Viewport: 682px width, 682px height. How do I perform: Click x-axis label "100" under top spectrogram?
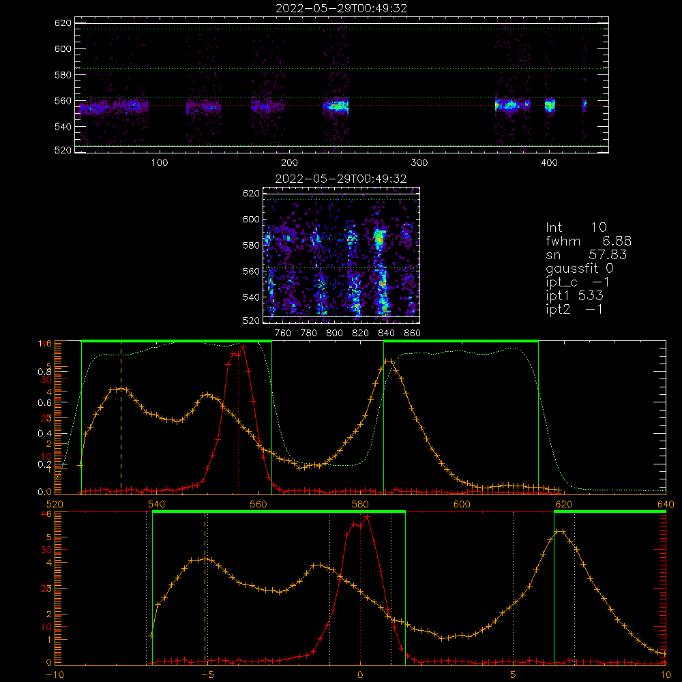(160, 163)
